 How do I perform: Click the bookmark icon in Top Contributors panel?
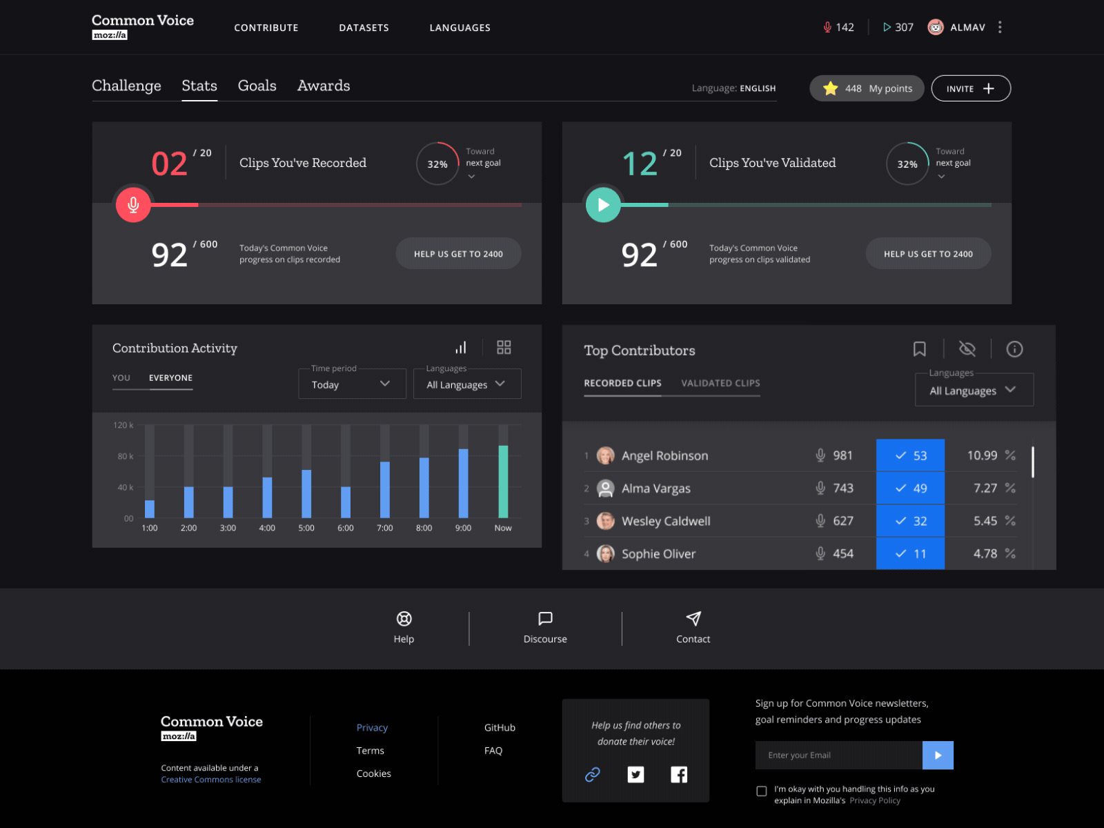[x=920, y=349]
